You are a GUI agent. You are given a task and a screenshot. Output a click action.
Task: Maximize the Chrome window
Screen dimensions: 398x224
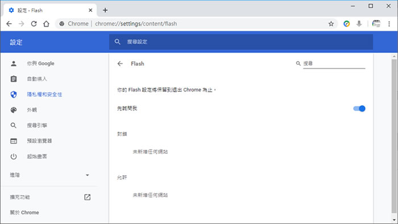[371, 6]
